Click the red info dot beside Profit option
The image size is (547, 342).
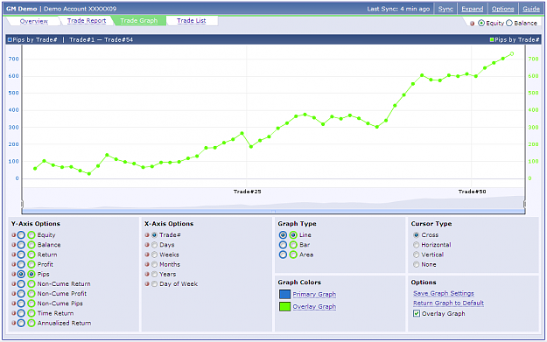(x=14, y=264)
